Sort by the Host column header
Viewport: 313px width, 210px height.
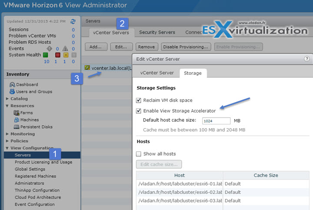(x=180, y=175)
